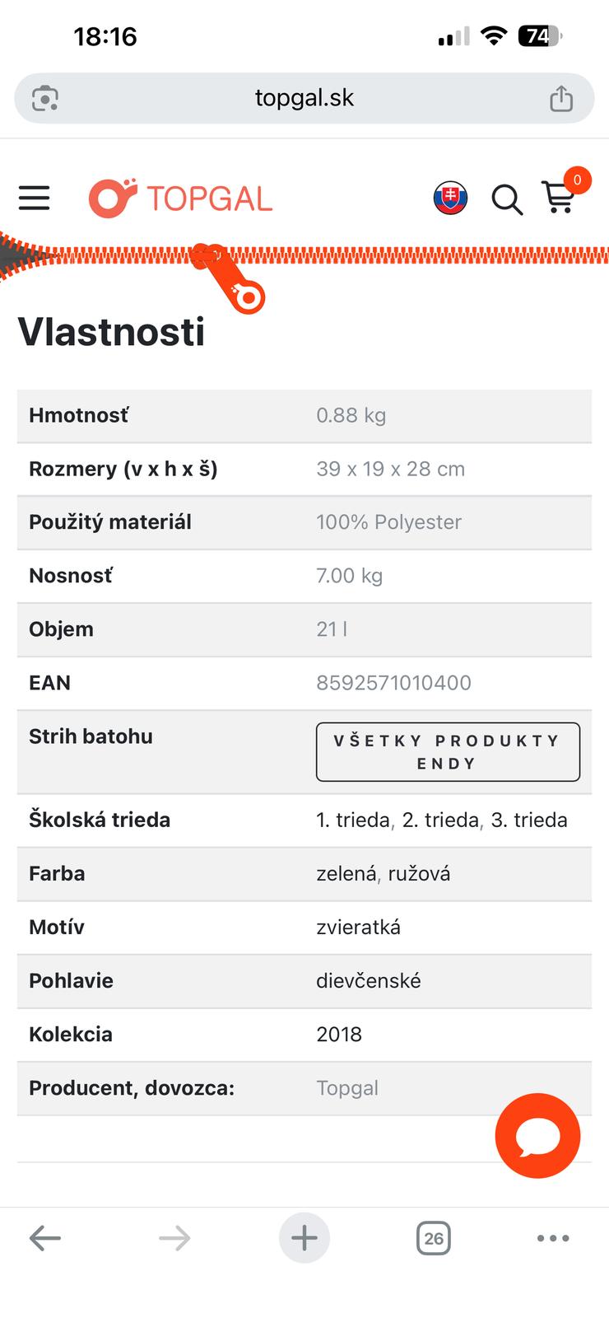
Task: Open the orange chat bubble widget
Action: (537, 1136)
